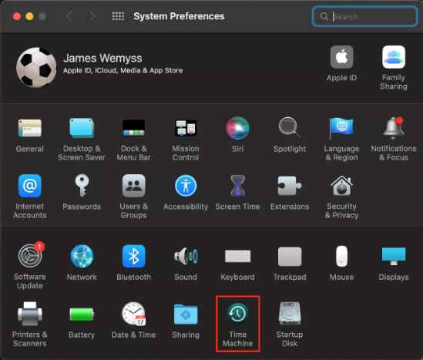
Task: Go back with the left chevron
Action: click(x=69, y=16)
